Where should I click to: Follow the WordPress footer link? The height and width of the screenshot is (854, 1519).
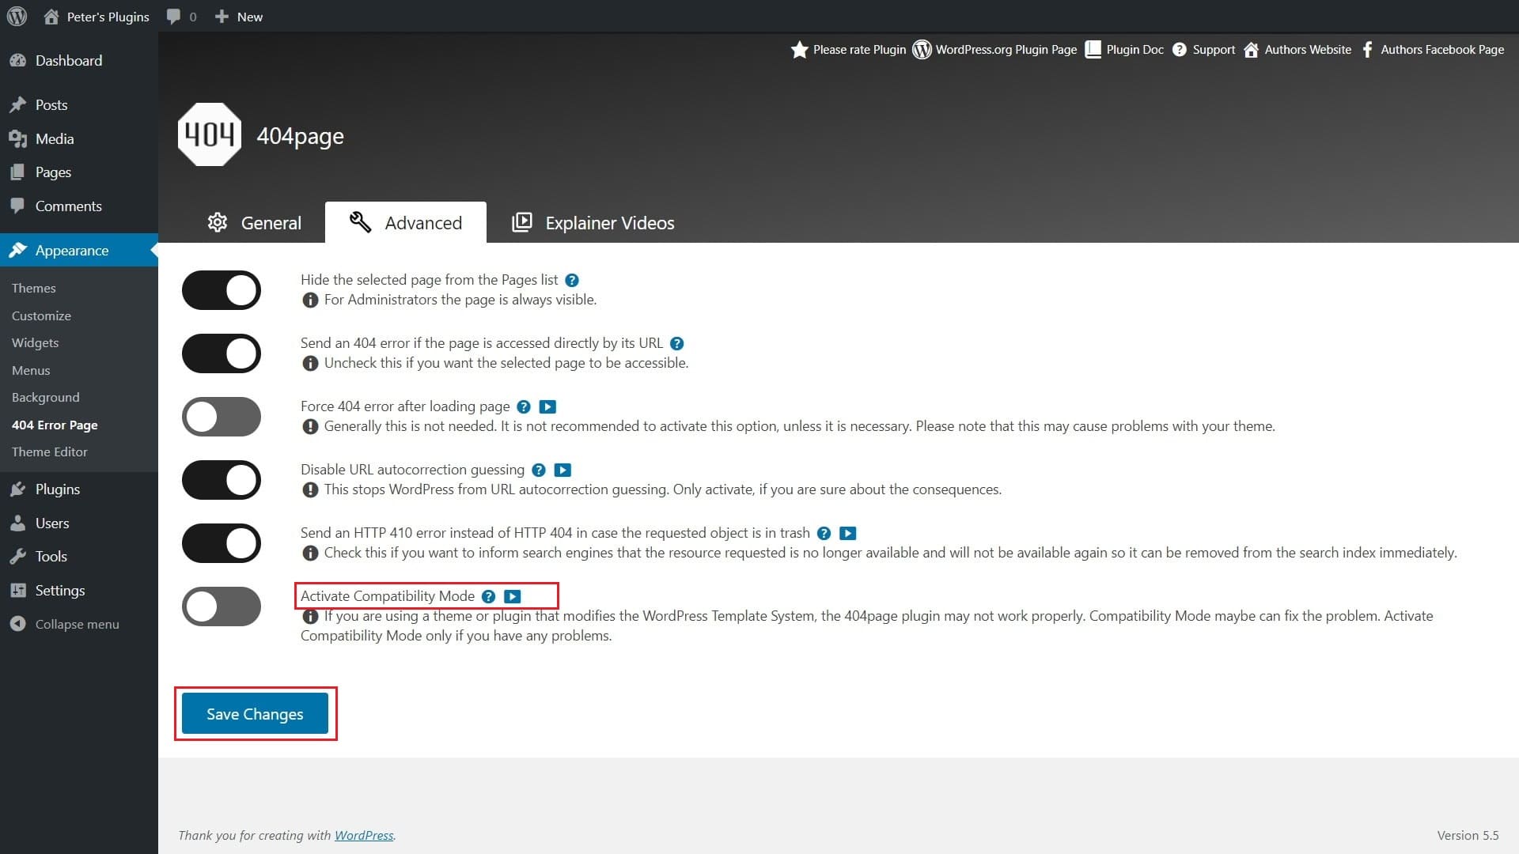pos(364,835)
